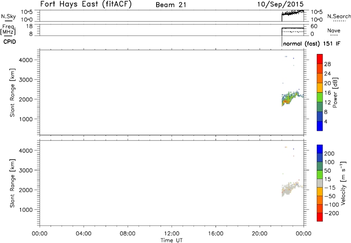Click the "CPID" label

pyautogui.click(x=10, y=42)
